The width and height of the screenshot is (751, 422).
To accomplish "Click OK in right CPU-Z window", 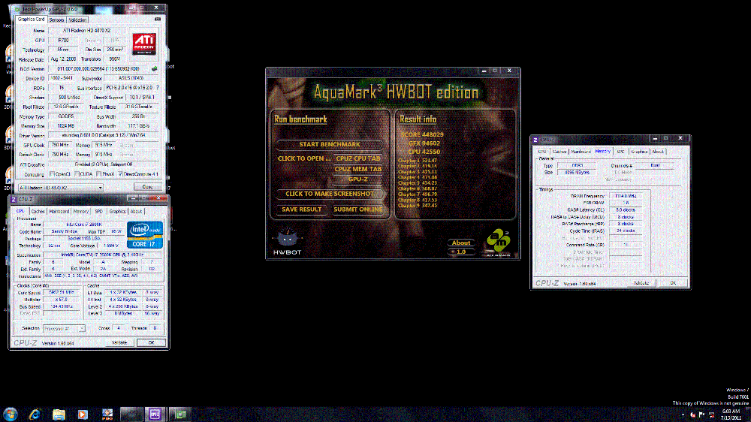I will [673, 283].
